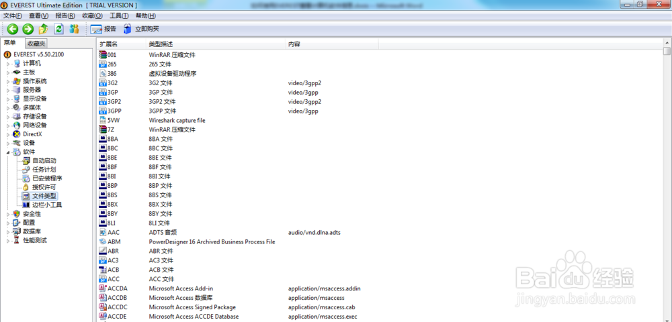Screen dimensions: 672x322
Task: Click the file icon for 265 row
Action: coord(103,64)
